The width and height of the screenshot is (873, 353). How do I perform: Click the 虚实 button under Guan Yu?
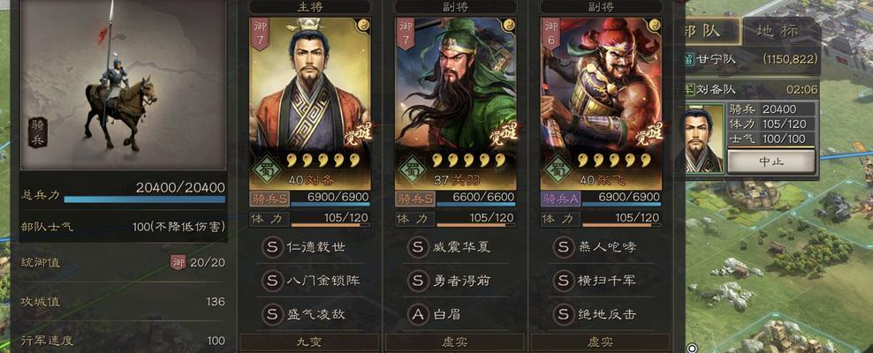455,342
